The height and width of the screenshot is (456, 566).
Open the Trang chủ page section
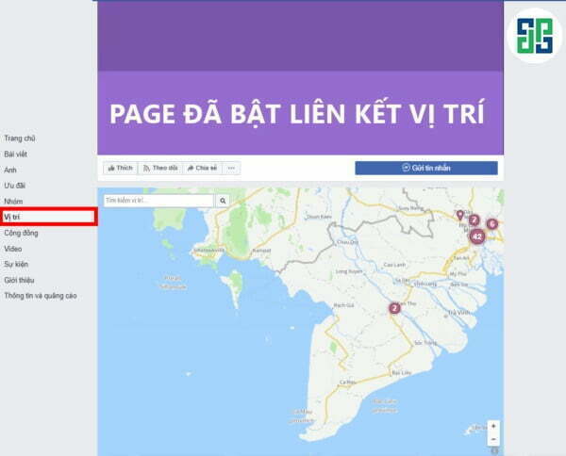(x=20, y=138)
